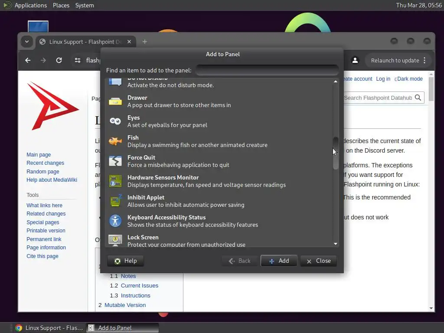
Task: Open Recent changes link
Action: pyautogui.click(x=45, y=163)
